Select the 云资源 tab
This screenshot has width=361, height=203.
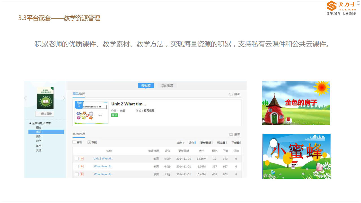coord(146,86)
